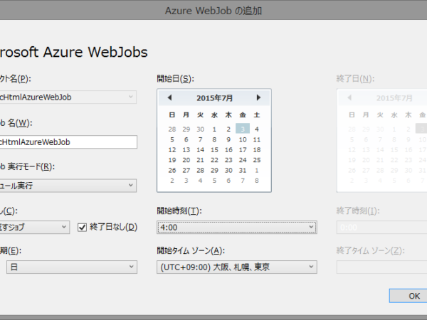
Task: Select July 23 in start date calendar
Action: click(228, 160)
